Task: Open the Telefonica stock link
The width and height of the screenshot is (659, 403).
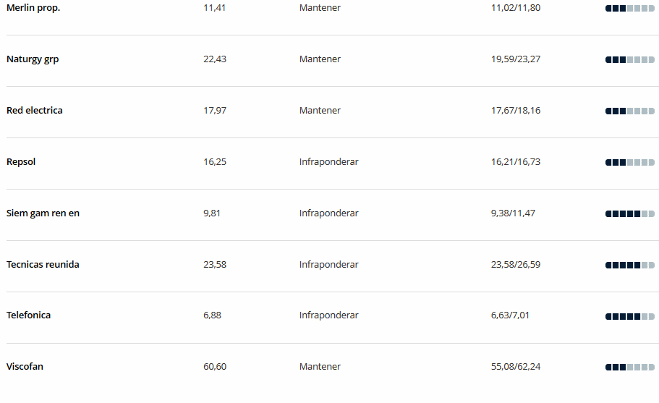Action: [x=29, y=315]
